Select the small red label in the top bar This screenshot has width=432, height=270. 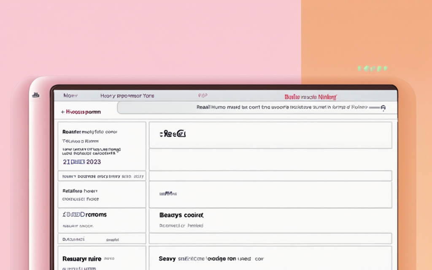pos(202,96)
